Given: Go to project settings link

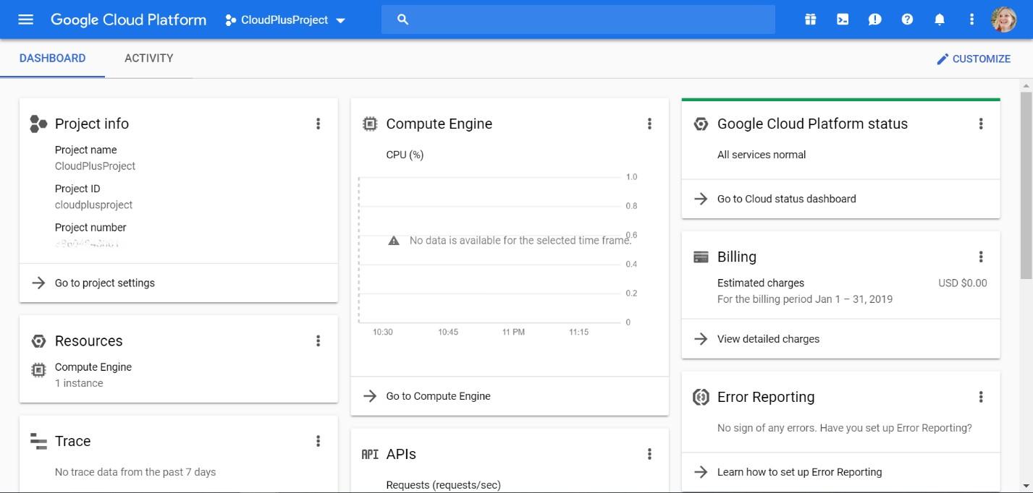Looking at the screenshot, I should point(105,283).
